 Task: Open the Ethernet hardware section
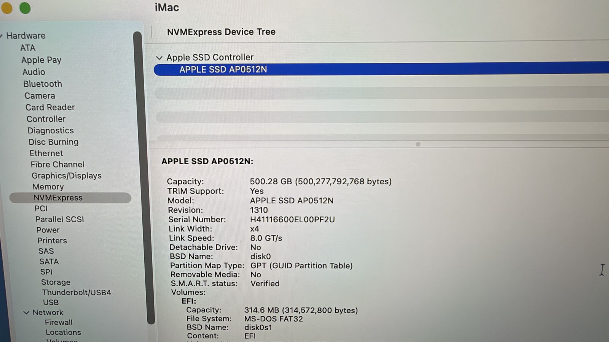click(x=46, y=153)
